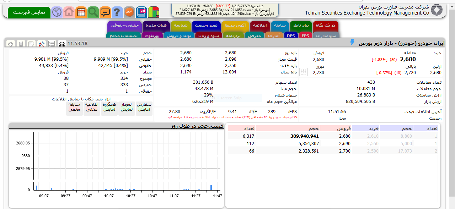Image resolution: width=455 pixels, height=209 pixels.
Task: Click the Tehran Securities Exchange Technology Management Co title
Action: pos(367,13)
